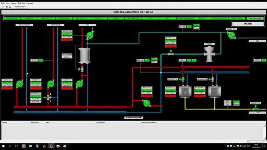The image size is (267, 150).
Task: Click the boiler К1.1 graphic
Action: coord(185,92)
